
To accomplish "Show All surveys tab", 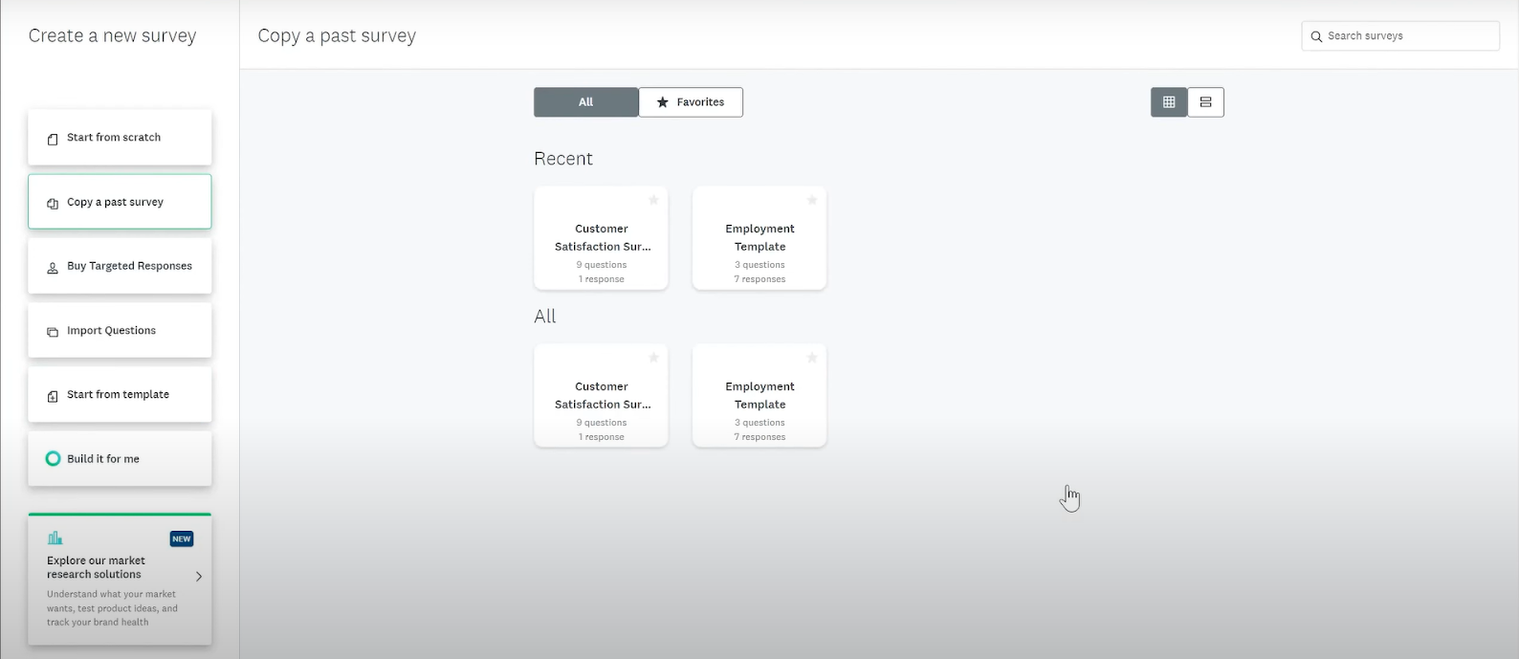I will tap(585, 102).
